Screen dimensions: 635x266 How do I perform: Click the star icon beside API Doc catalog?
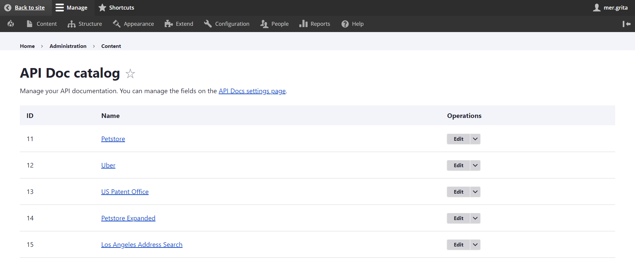click(130, 74)
